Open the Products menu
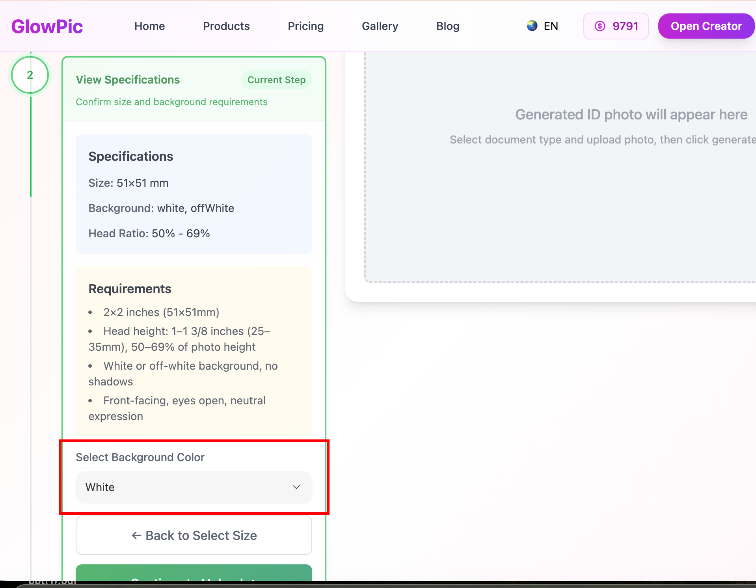Screen dimensions: 756x588 [x=226, y=26]
